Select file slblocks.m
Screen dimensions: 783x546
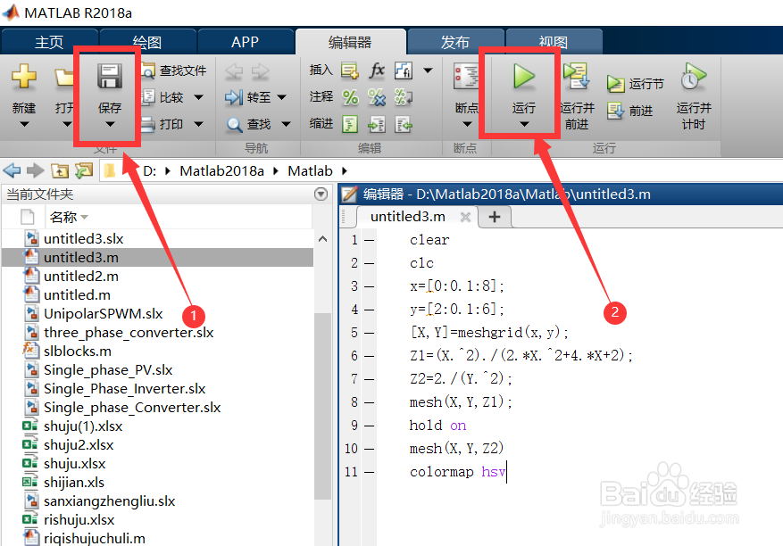click(78, 352)
